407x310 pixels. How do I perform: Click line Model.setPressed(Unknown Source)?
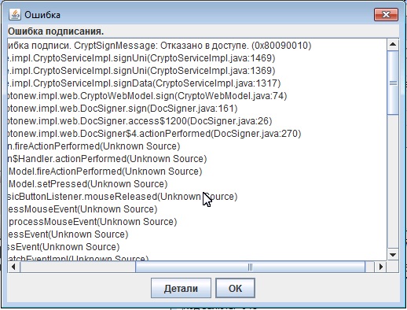click(x=88, y=184)
